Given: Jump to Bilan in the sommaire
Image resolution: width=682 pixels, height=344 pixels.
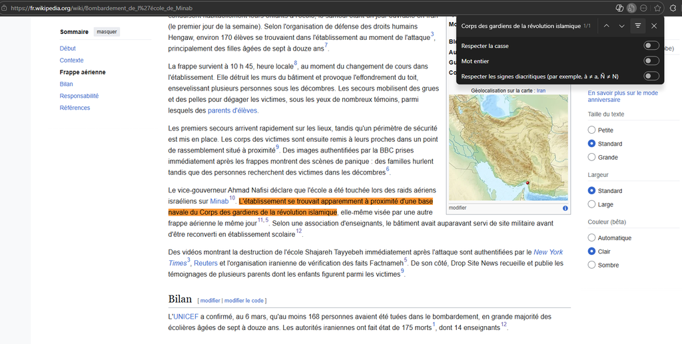Looking at the screenshot, I should tap(67, 84).
